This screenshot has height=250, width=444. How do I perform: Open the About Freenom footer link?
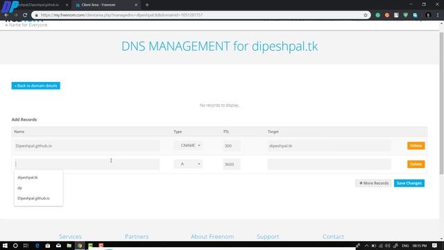pyautogui.click(x=212, y=236)
